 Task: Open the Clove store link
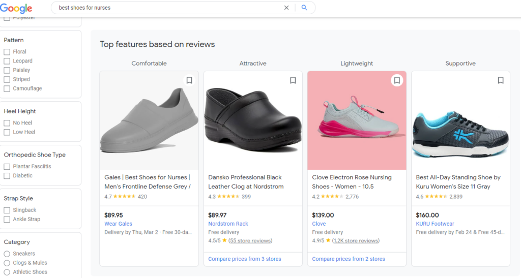[x=319, y=224]
